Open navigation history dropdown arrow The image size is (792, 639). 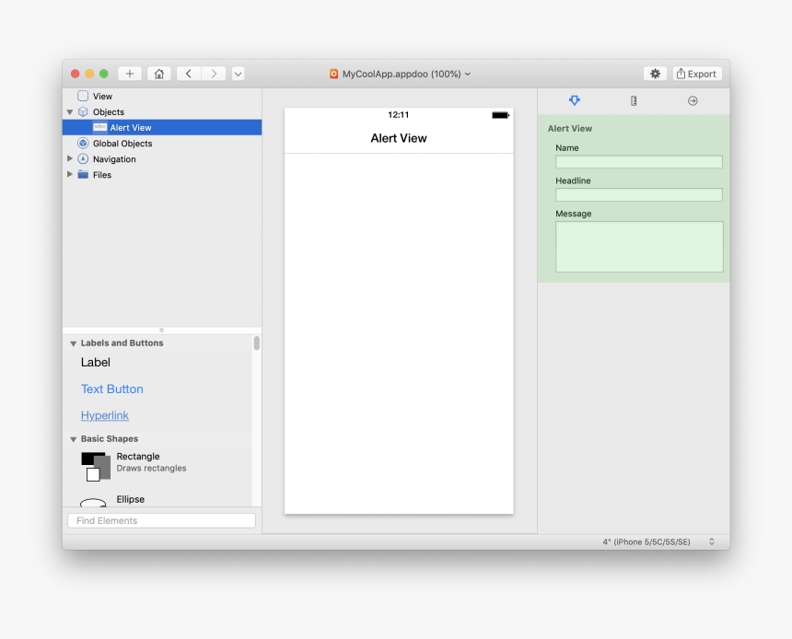(x=239, y=74)
